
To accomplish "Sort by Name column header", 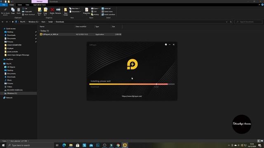I will click(57, 26).
